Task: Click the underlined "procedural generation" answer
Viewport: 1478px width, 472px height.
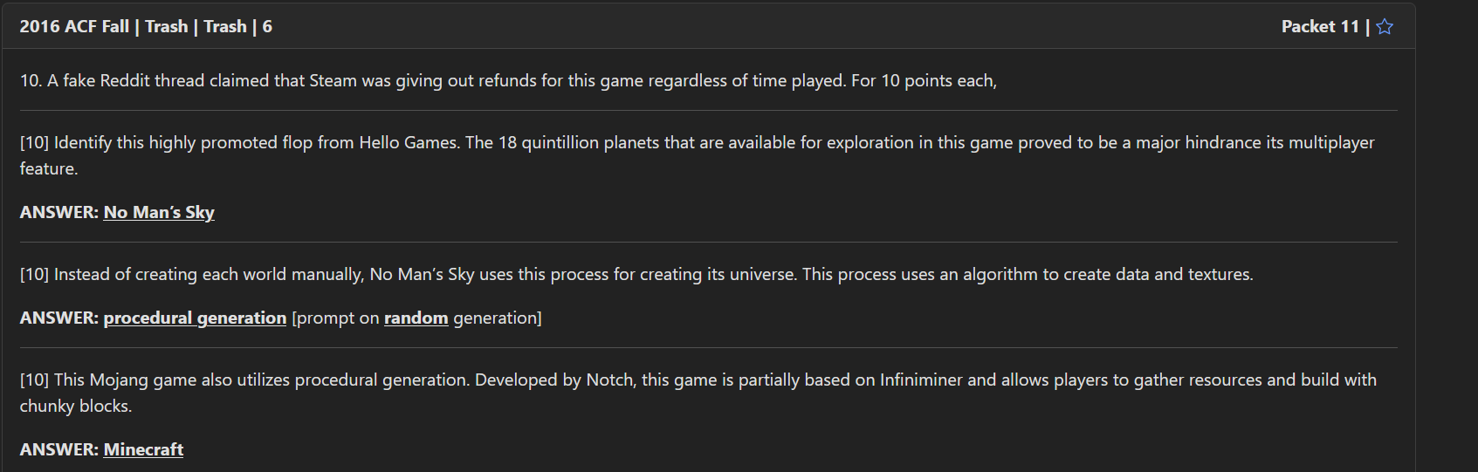Action: point(195,318)
